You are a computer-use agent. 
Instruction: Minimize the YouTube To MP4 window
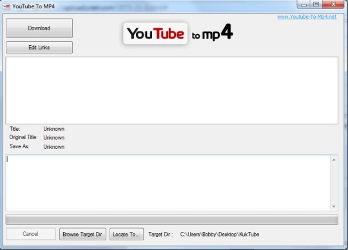[304, 5]
